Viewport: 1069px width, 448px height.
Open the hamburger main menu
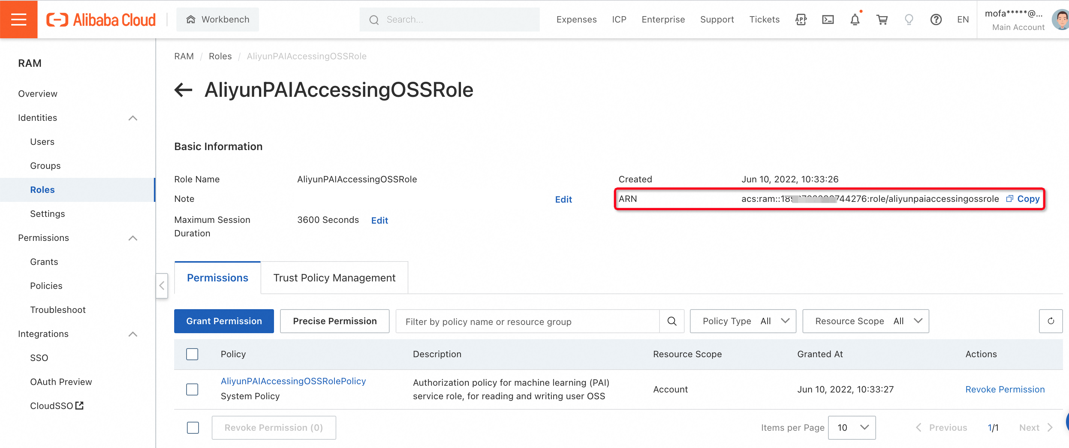click(x=19, y=19)
